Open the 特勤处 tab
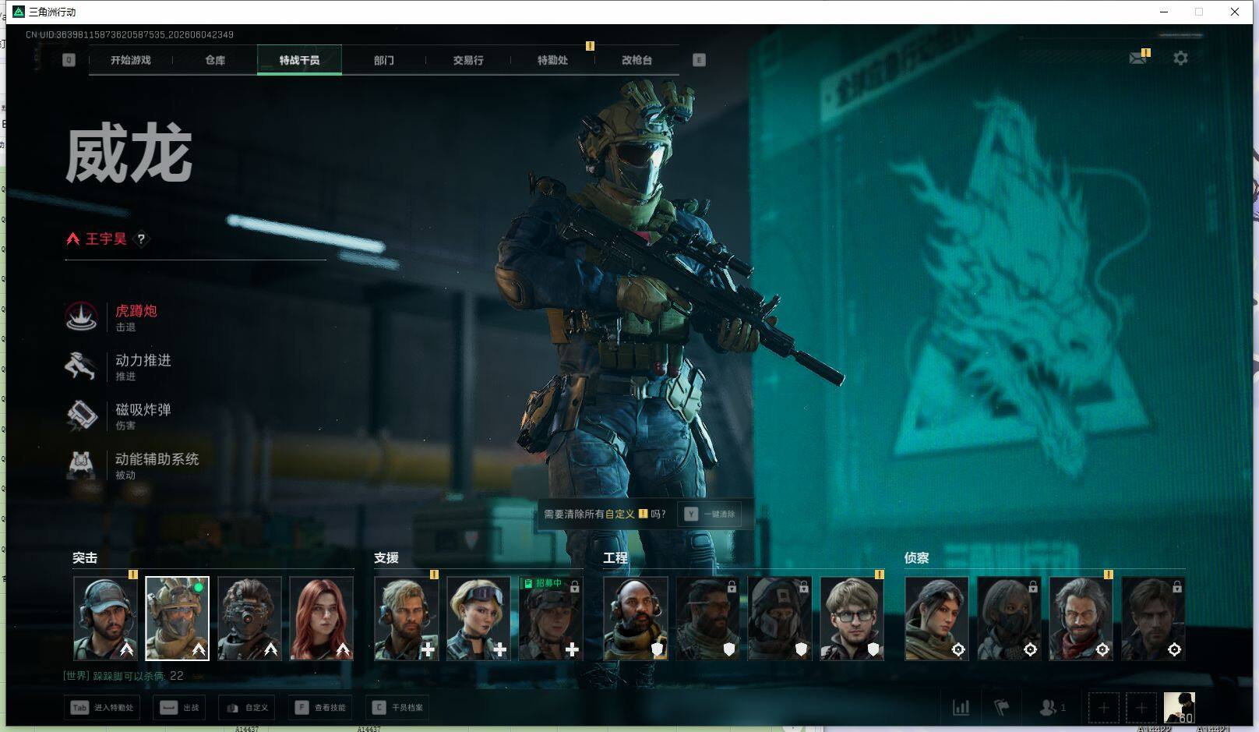1259x732 pixels. click(x=552, y=60)
